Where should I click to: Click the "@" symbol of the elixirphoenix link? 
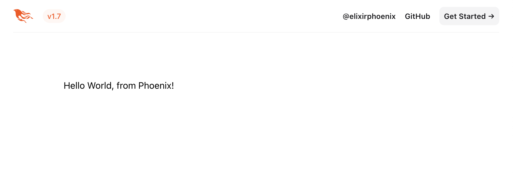click(346, 17)
